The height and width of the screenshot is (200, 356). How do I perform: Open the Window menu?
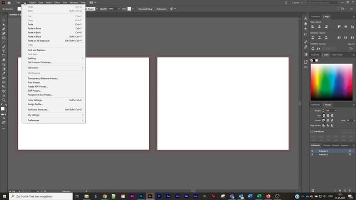[74, 3]
